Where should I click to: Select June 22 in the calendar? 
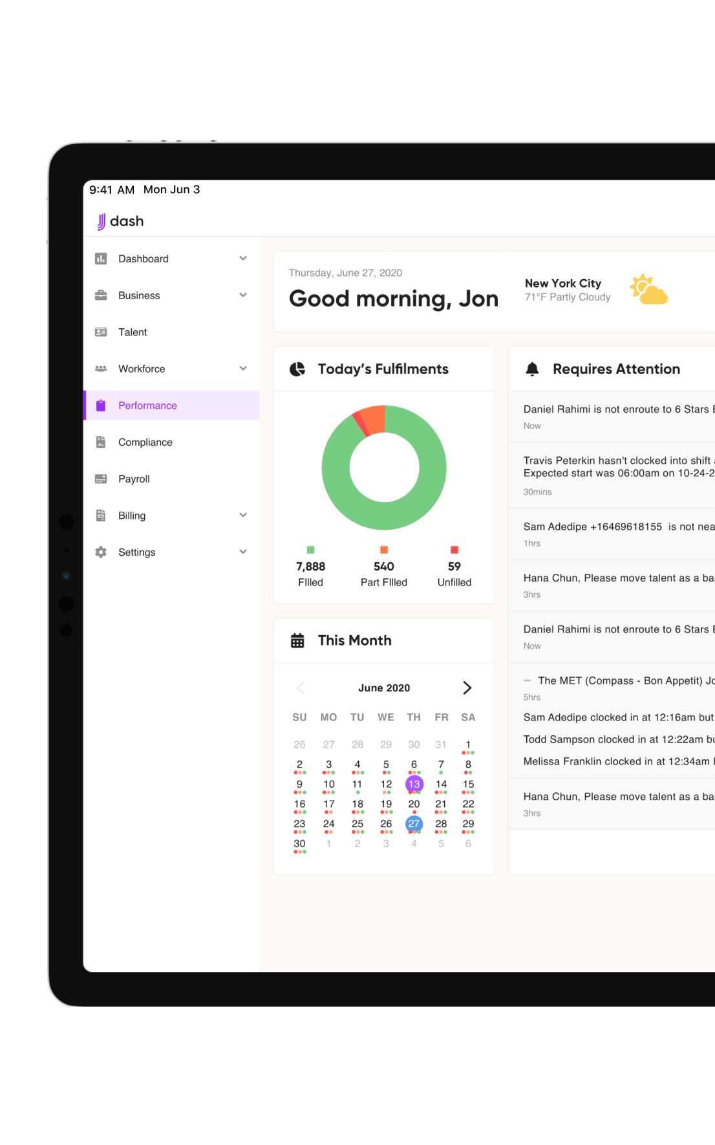[x=468, y=804]
